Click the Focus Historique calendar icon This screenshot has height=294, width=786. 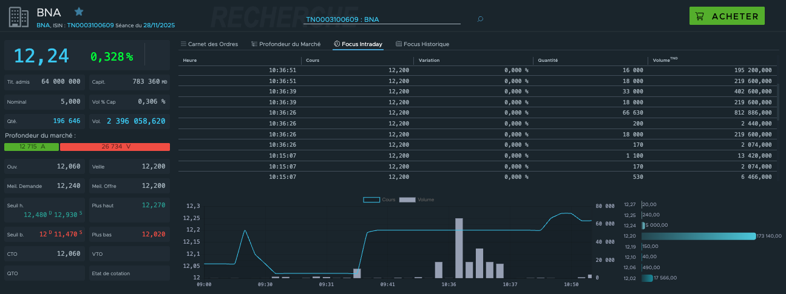pyautogui.click(x=399, y=44)
